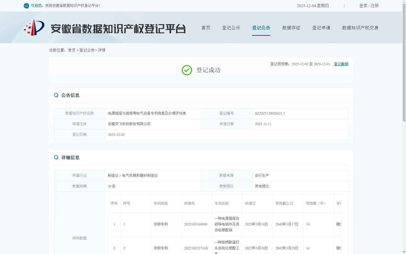Screen dimensions: 406x254
Task: Open the 数据存证 navigation item
Action: point(291,28)
